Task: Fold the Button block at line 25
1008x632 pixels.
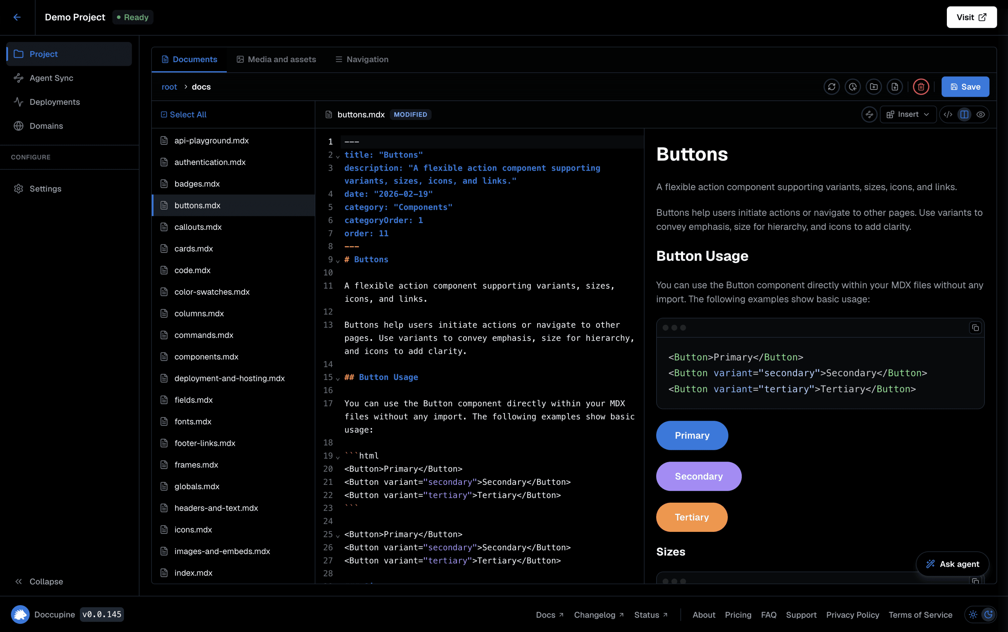Action: click(x=338, y=536)
